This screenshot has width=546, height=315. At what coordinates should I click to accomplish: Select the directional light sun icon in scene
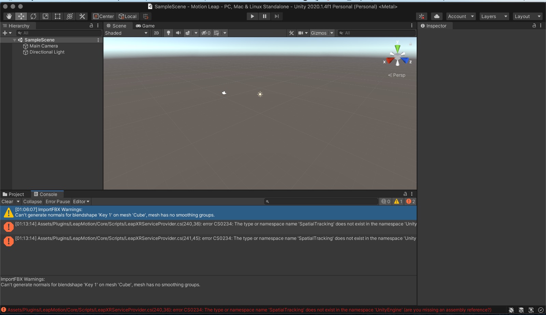tap(260, 94)
